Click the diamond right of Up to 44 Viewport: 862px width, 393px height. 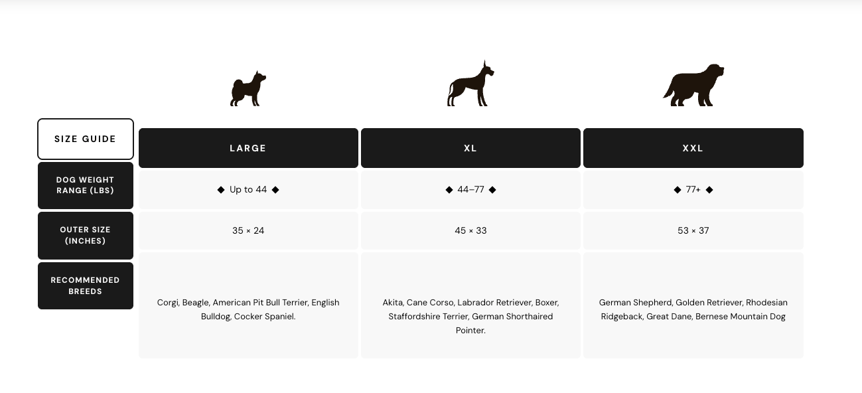[275, 190]
